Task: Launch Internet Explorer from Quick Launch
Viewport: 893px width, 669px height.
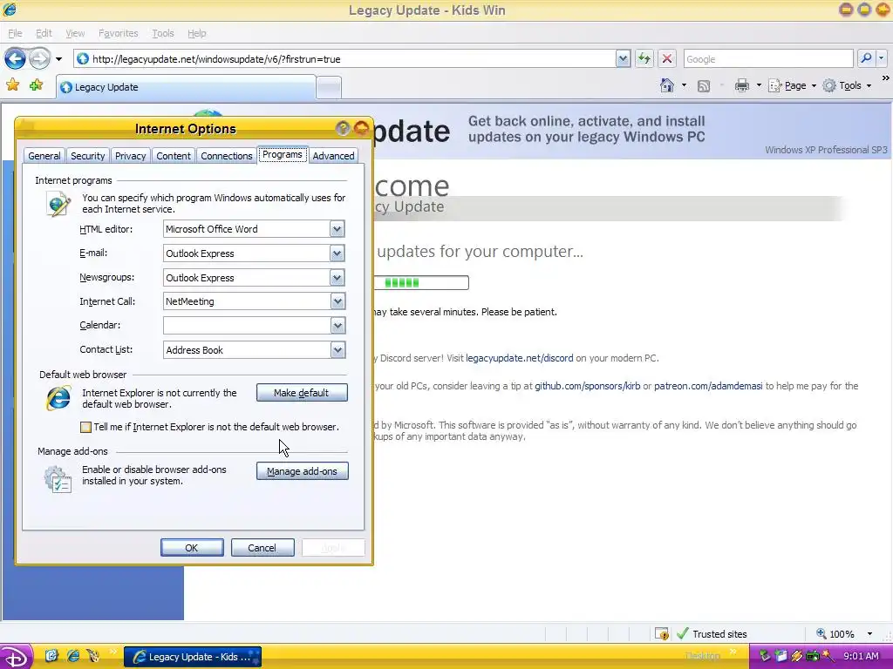Action: (73, 656)
